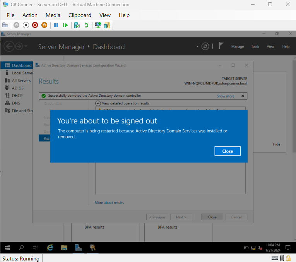Open Server Manager's Help menu
Image resolution: width=296 pixels, height=262 pixels.
tap(286, 46)
